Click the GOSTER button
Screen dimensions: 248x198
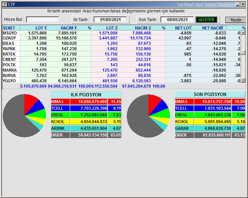point(206,20)
